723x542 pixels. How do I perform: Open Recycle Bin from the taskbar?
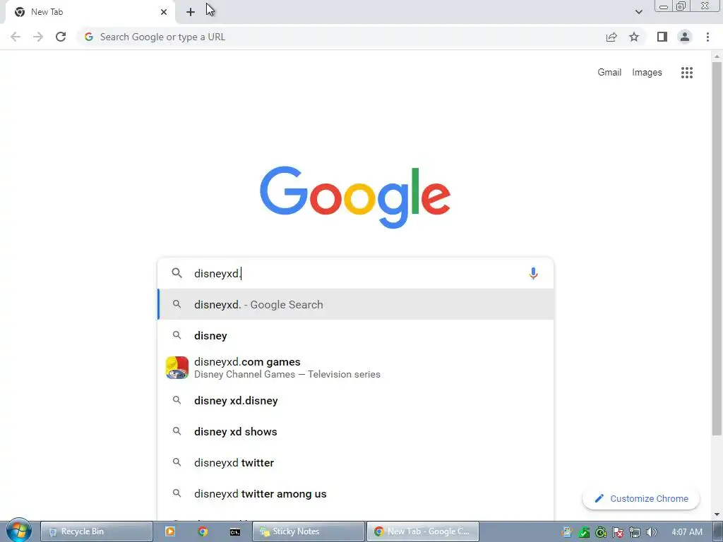(96, 531)
